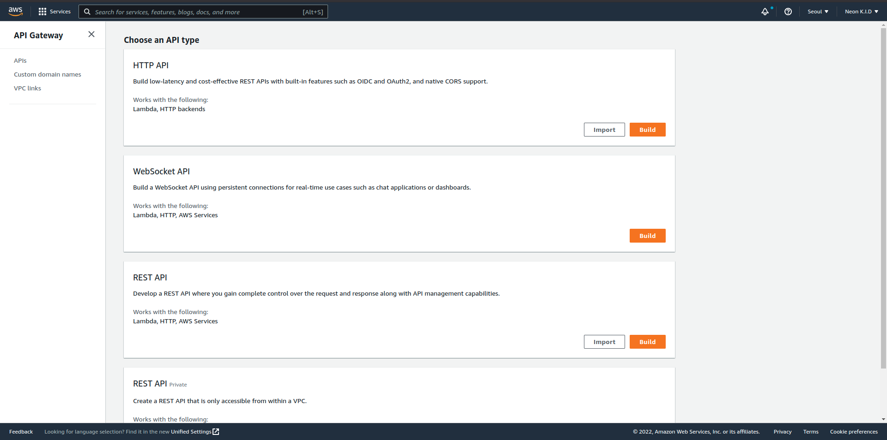The image size is (887, 440).
Task: Click the Choose an API type heading
Action: pos(161,40)
